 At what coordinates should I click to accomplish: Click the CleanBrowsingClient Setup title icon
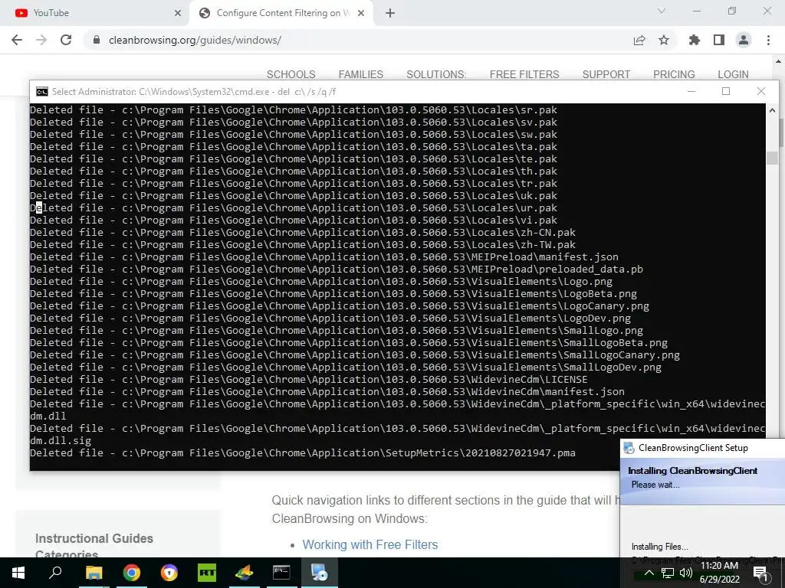pyautogui.click(x=629, y=447)
